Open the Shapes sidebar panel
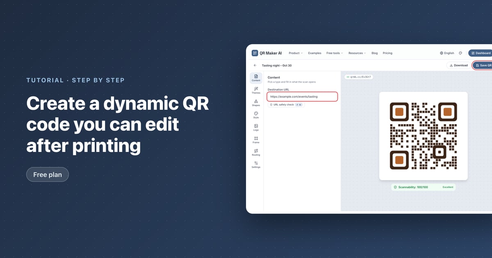The width and height of the screenshot is (492, 258). (x=256, y=102)
